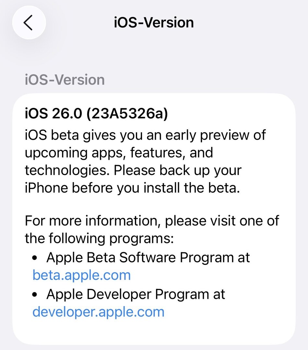Click the iOS-Version navigation bar title

[154, 23]
